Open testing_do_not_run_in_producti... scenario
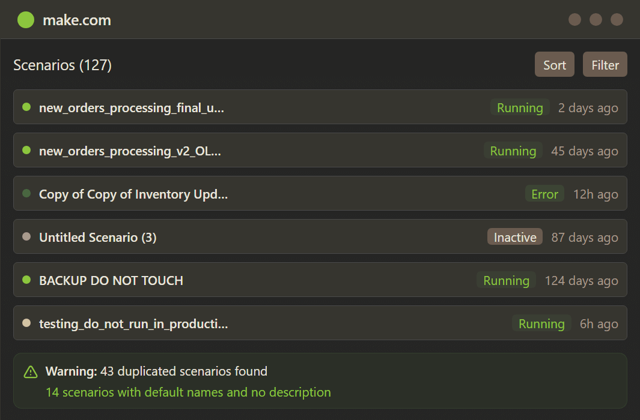The image size is (640, 420). click(x=320, y=323)
